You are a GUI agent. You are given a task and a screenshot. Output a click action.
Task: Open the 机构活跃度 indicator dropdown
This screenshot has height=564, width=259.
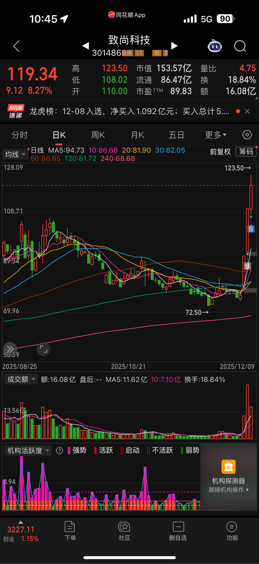(x=28, y=450)
